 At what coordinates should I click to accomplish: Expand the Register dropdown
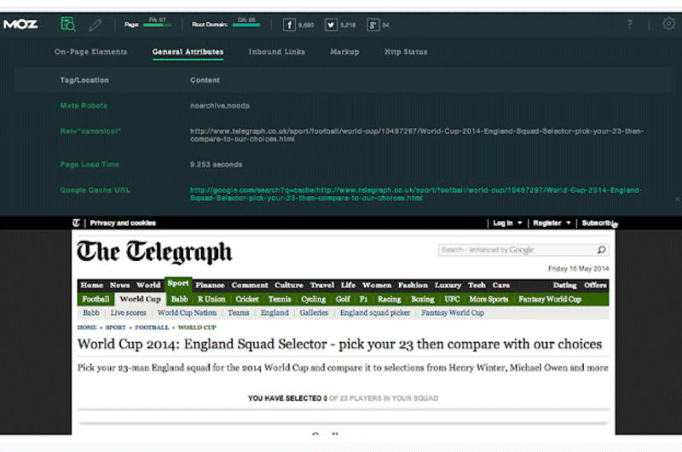[552, 223]
